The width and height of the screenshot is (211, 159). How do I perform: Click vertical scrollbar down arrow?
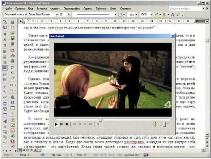coord(207,134)
